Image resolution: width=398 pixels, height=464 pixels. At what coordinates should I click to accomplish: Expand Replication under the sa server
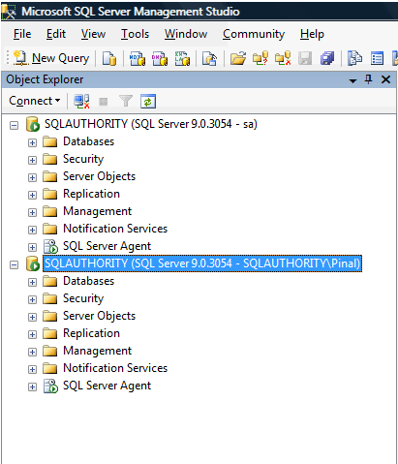click(32, 195)
